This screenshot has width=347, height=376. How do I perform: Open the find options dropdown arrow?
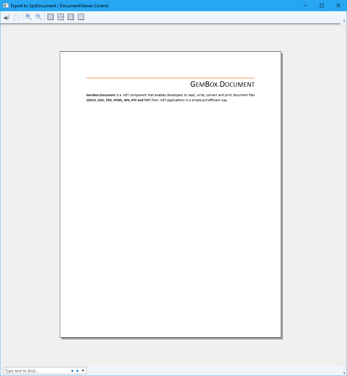(x=83, y=371)
